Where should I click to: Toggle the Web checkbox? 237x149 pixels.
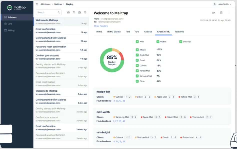137,42
